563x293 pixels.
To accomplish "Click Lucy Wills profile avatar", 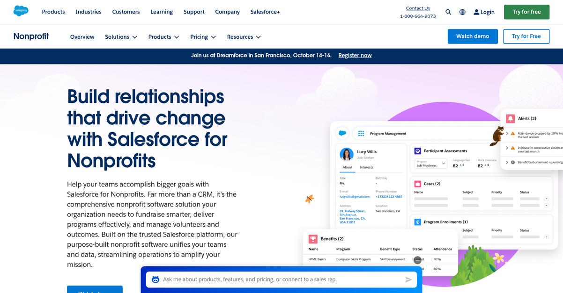I will [347, 154].
